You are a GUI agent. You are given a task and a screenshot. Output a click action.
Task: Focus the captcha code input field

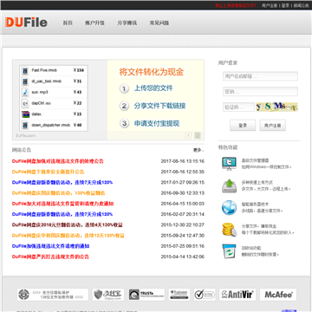click(238, 107)
